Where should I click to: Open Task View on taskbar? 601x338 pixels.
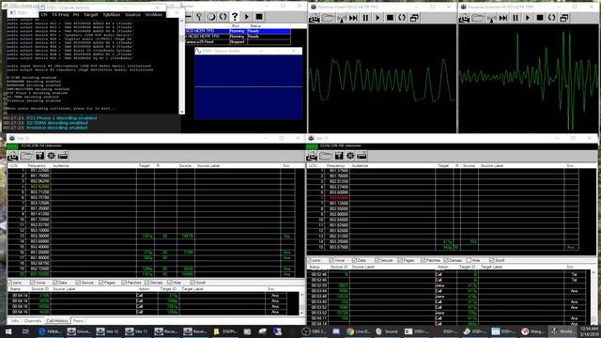(25, 331)
